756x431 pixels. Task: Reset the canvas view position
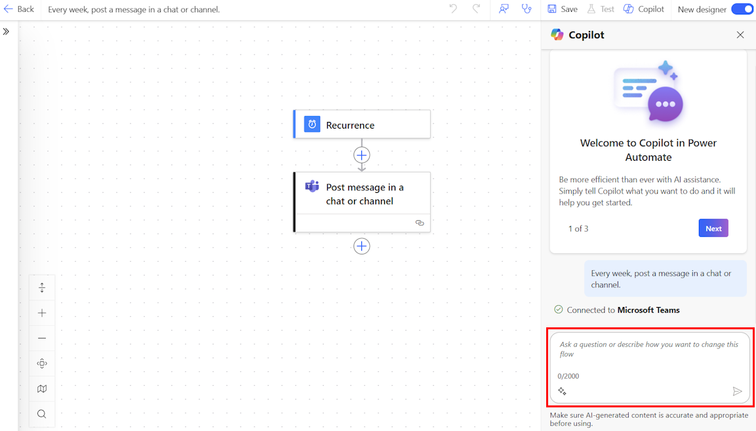point(41,363)
